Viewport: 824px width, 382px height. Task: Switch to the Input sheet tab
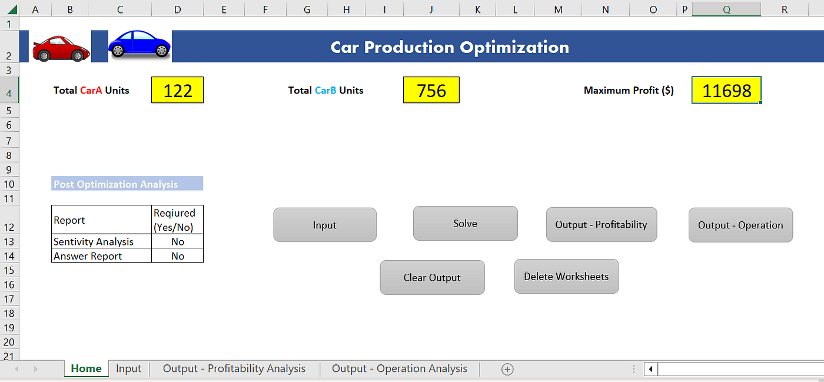coord(129,368)
